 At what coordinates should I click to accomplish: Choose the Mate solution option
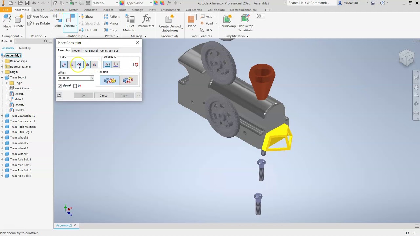click(x=110, y=80)
